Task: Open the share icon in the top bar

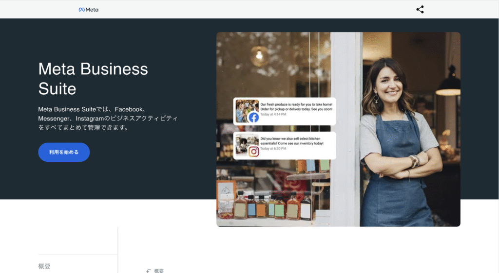Action: [420, 10]
